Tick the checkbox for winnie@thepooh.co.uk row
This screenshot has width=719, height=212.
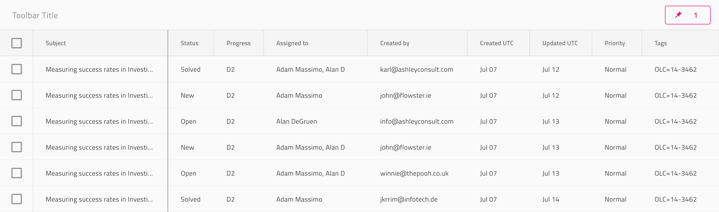click(16, 173)
